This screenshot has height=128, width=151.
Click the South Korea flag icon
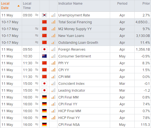click(x=44, y=15)
